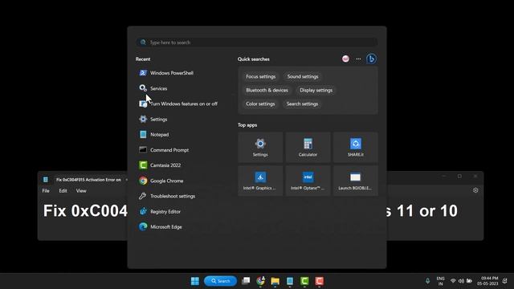Click the Display settings quick search

[x=316, y=90]
